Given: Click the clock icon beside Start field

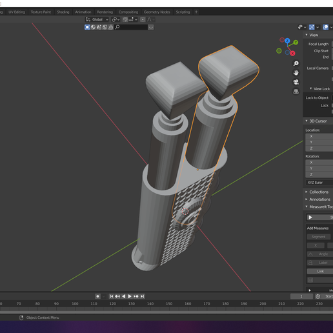Looking at the screenshot, I should tap(318, 296).
